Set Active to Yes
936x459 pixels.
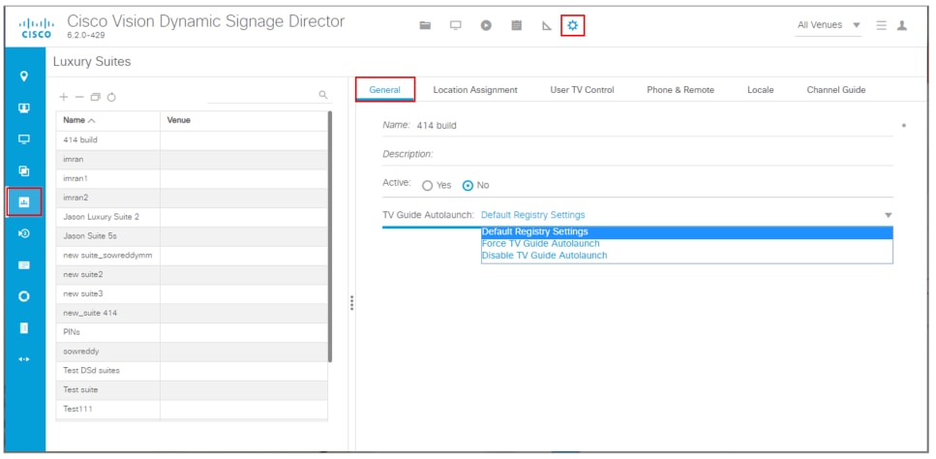click(427, 186)
